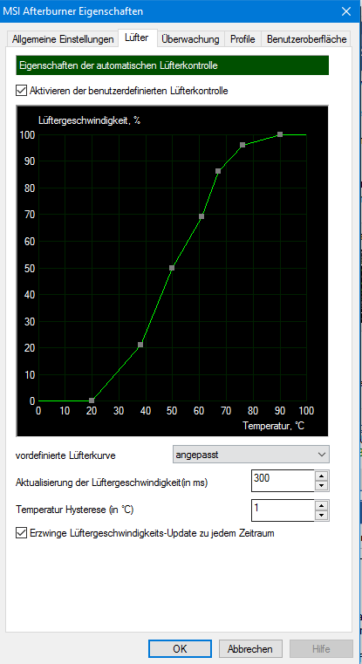Image resolution: width=362 pixels, height=664 pixels.
Task: Click the vordefinierte Lüfterkurve label
Action: click(65, 455)
